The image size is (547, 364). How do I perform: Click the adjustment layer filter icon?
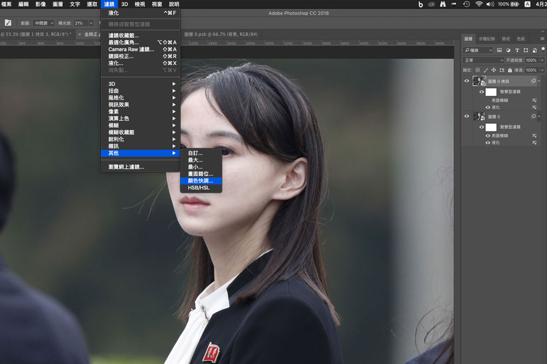click(x=508, y=50)
